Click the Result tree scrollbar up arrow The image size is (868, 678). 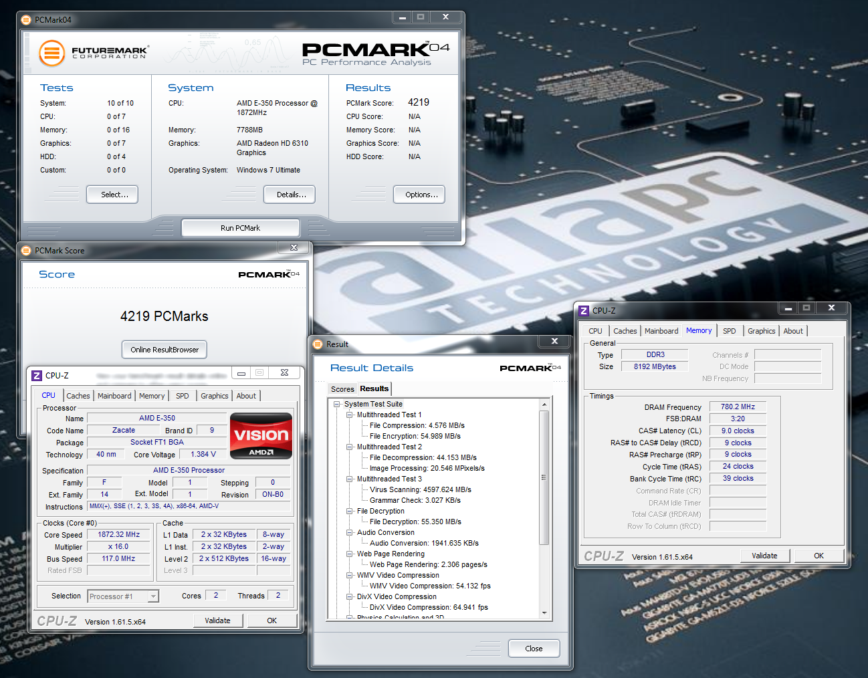click(544, 405)
